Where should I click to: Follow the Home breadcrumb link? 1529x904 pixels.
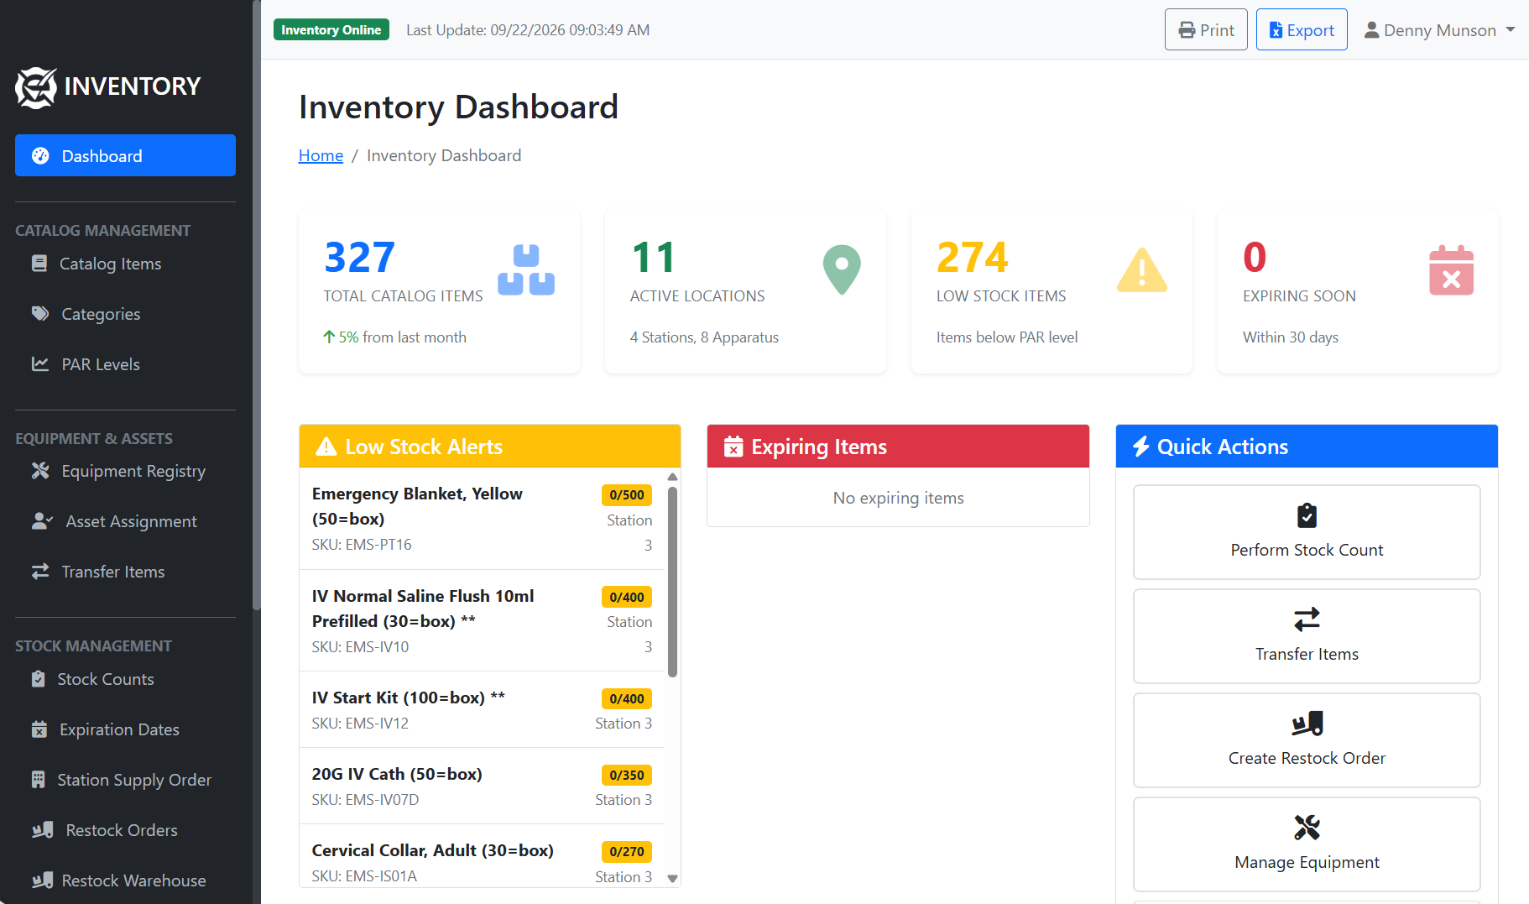(x=321, y=155)
